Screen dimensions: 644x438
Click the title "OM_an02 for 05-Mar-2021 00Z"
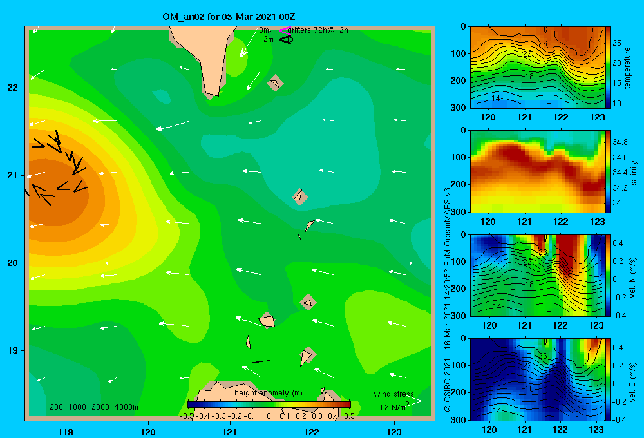(229, 17)
